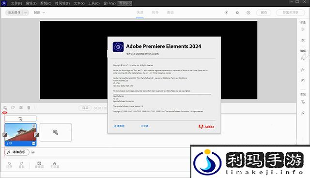Switch to the 向导 (Guided) tab
310x178 pixels.
155,13
